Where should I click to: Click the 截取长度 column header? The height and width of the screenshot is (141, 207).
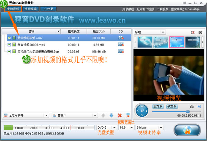(74, 31)
